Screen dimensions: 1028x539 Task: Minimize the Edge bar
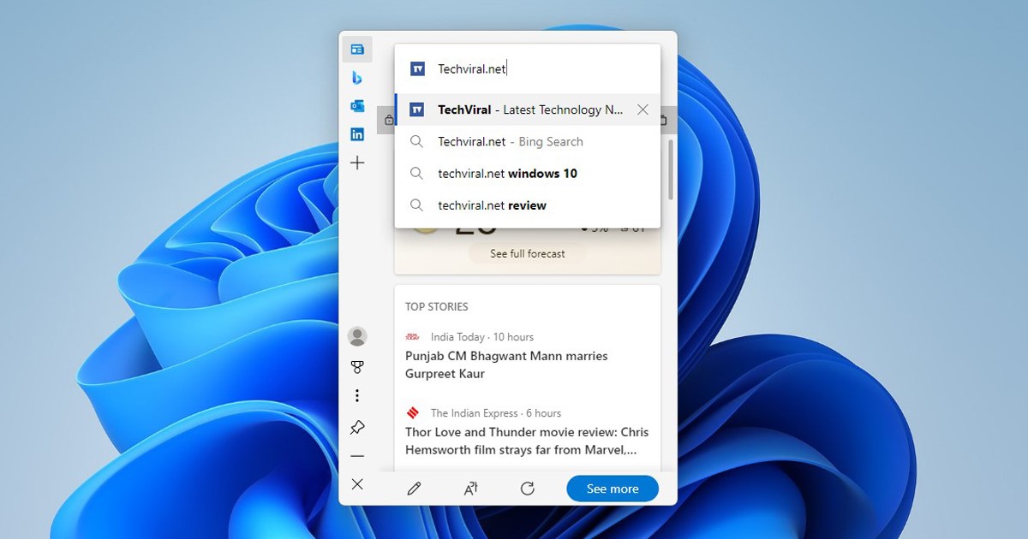tap(357, 456)
